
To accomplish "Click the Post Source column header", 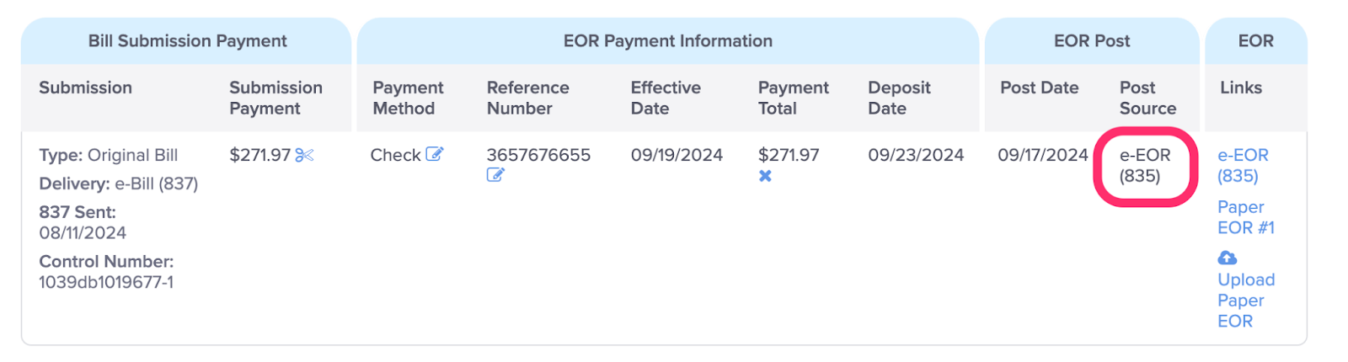I will coord(1147,98).
